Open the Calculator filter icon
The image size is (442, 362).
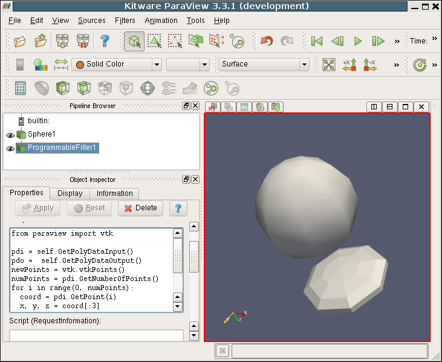point(21,88)
